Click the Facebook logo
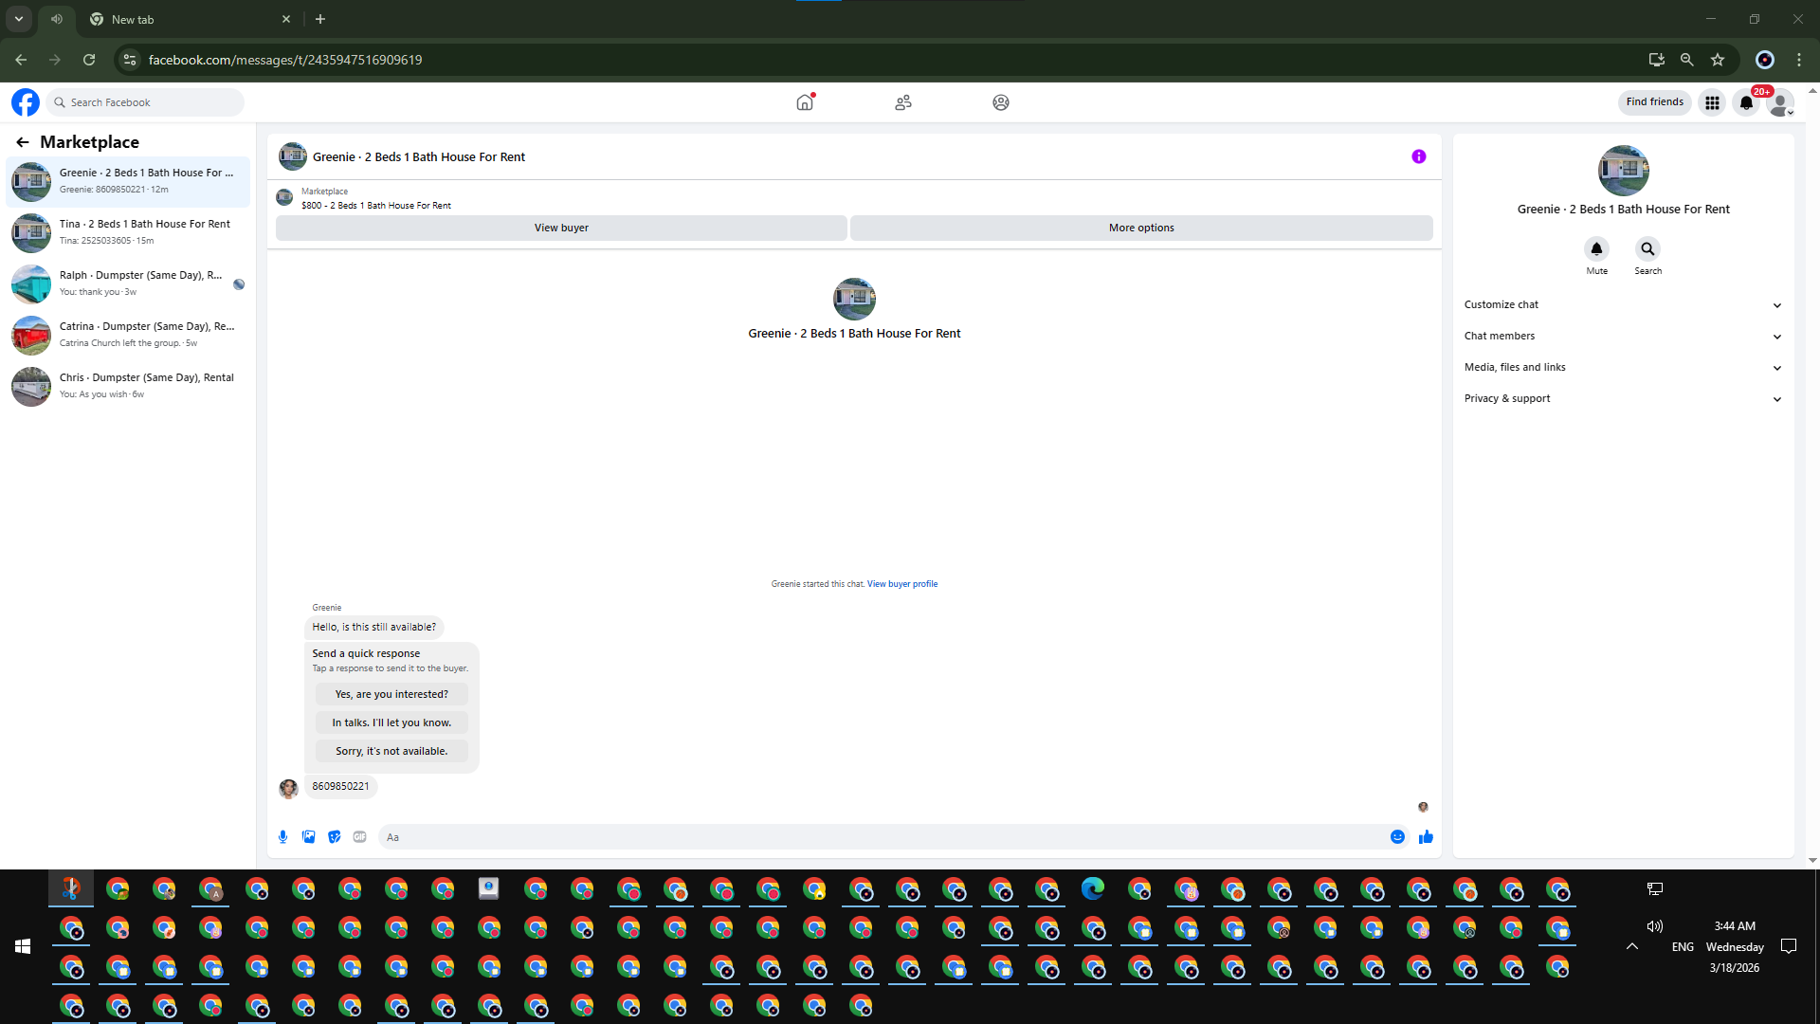Viewport: 1820px width, 1024px height. tap(26, 102)
